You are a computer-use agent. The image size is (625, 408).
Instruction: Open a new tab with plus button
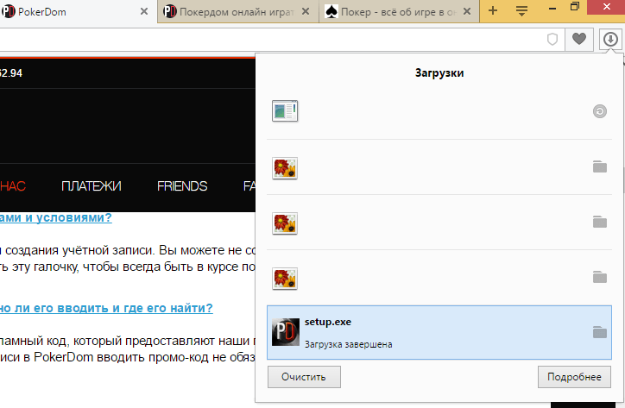pos(493,10)
